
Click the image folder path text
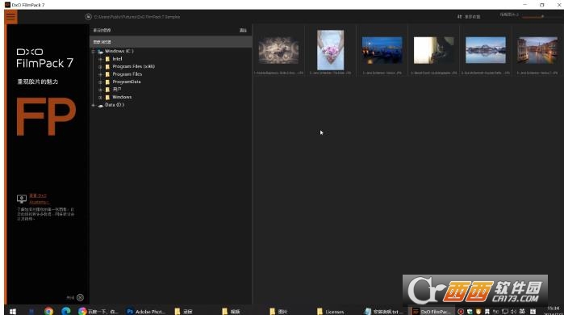137,17
